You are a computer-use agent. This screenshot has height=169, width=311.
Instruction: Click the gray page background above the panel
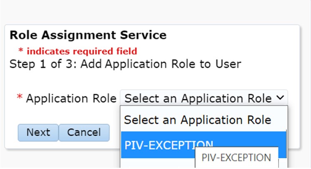point(155,12)
